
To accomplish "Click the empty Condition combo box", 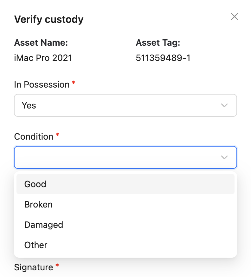I will pyautogui.click(x=125, y=157).
